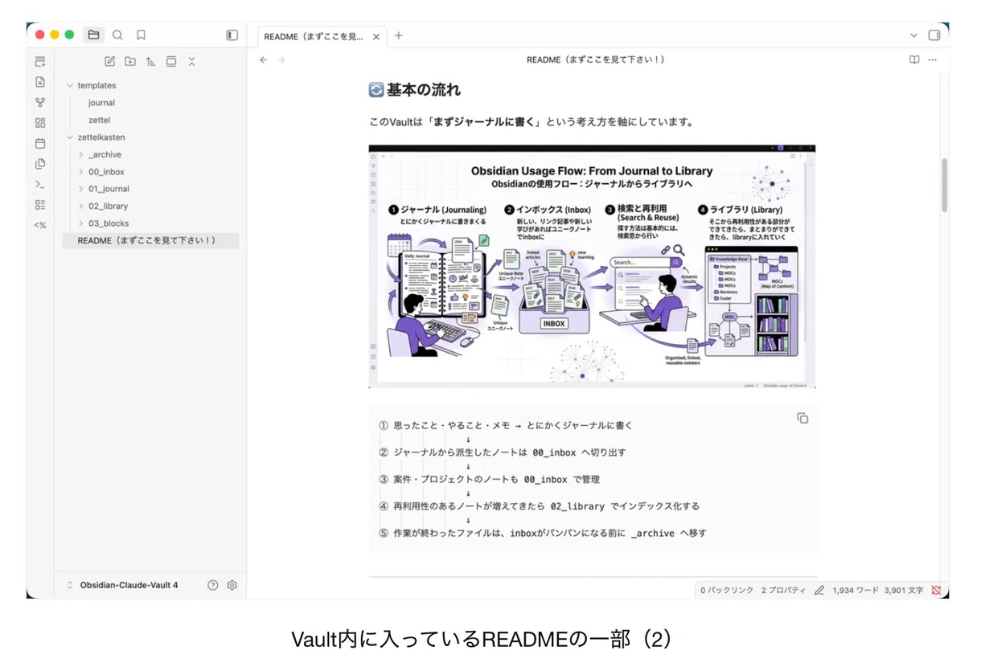Expand the 00_inbox folder
This screenshot has height=667, width=981.
click(81, 172)
